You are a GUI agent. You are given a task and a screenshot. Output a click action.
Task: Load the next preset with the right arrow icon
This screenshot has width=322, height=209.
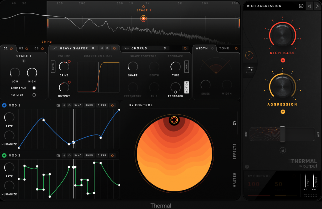pos(317,6)
